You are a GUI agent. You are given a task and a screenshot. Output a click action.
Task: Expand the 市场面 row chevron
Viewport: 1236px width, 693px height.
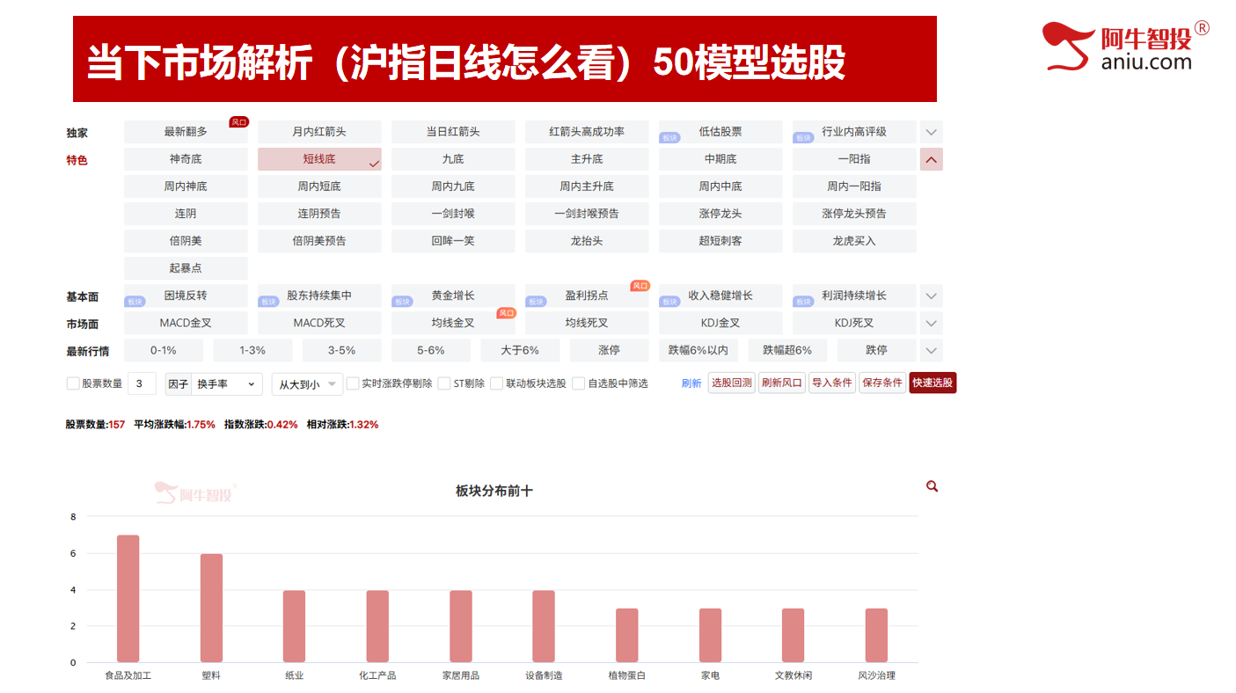(x=932, y=324)
